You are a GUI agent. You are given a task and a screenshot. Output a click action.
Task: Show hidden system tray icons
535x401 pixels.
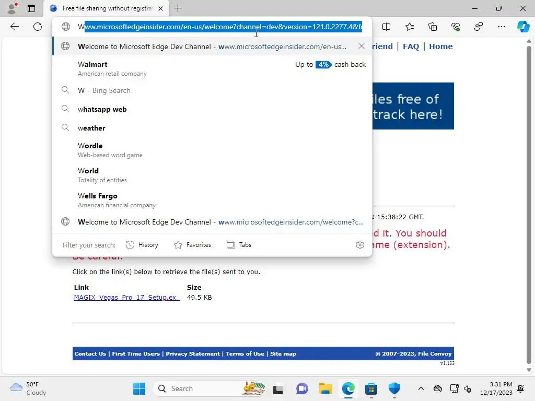click(421, 388)
